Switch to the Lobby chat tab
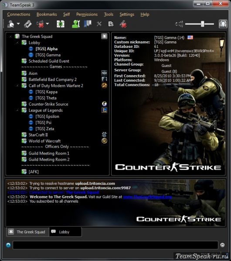This screenshot has height=261, width=231. tap(65, 232)
